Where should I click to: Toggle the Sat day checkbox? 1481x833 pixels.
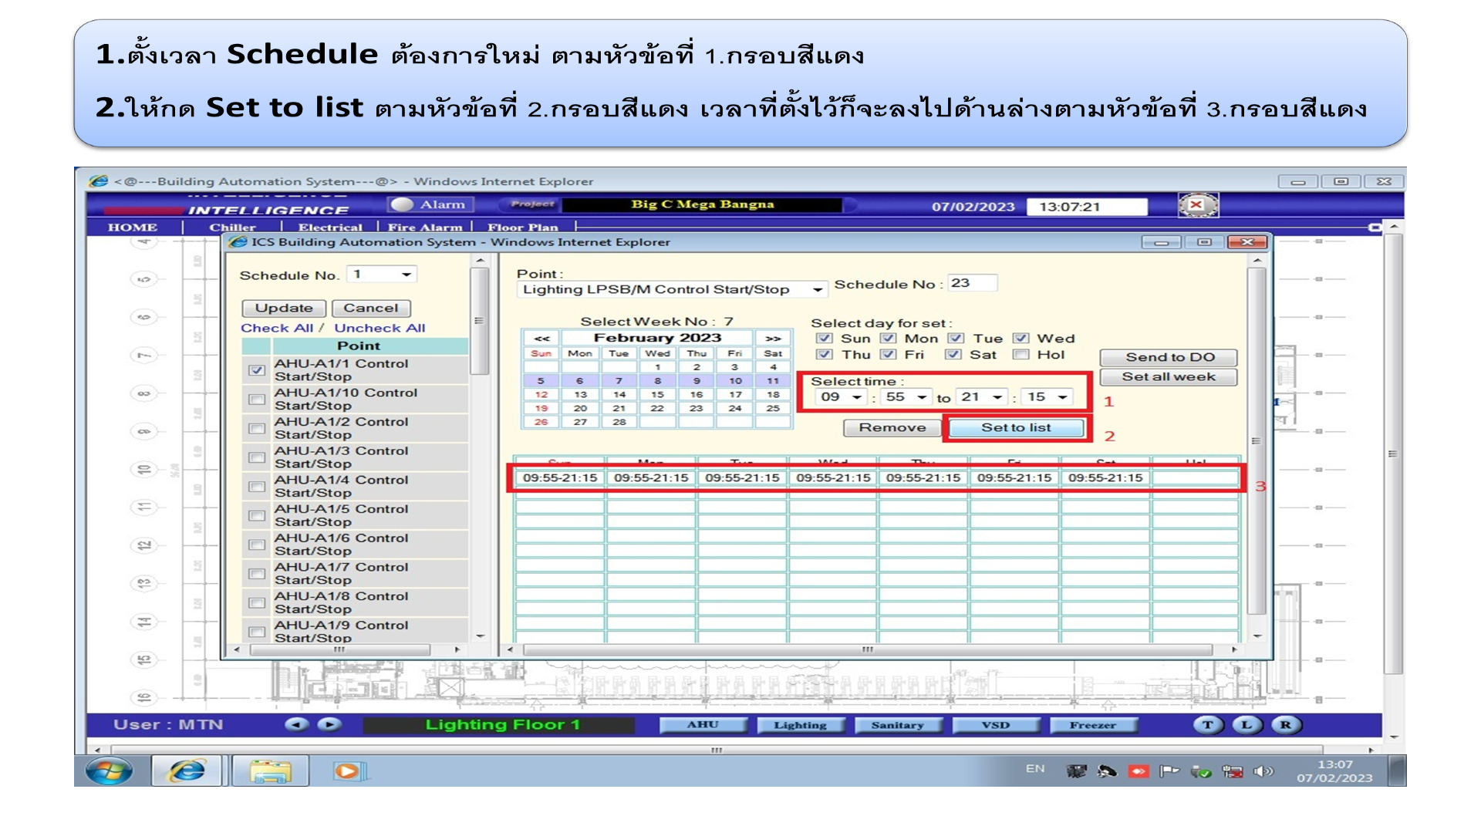coord(954,355)
